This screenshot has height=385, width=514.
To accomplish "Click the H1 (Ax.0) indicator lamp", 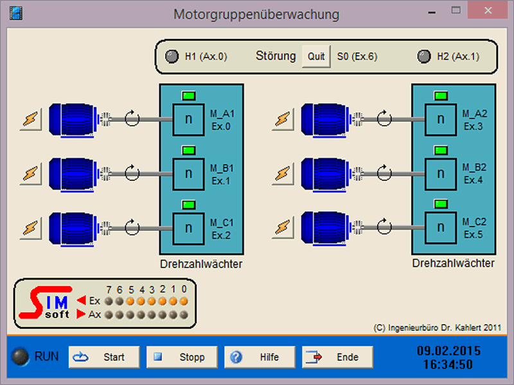I will (x=172, y=56).
